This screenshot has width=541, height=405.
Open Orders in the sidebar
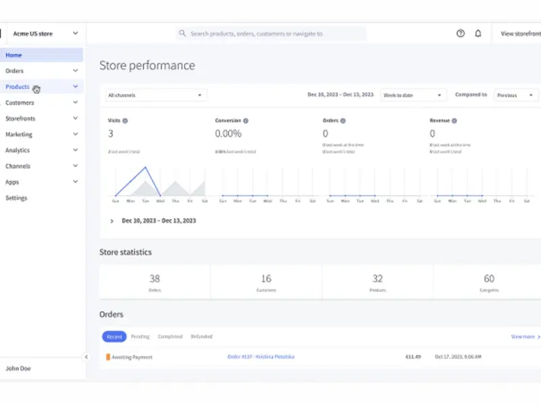[14, 71]
